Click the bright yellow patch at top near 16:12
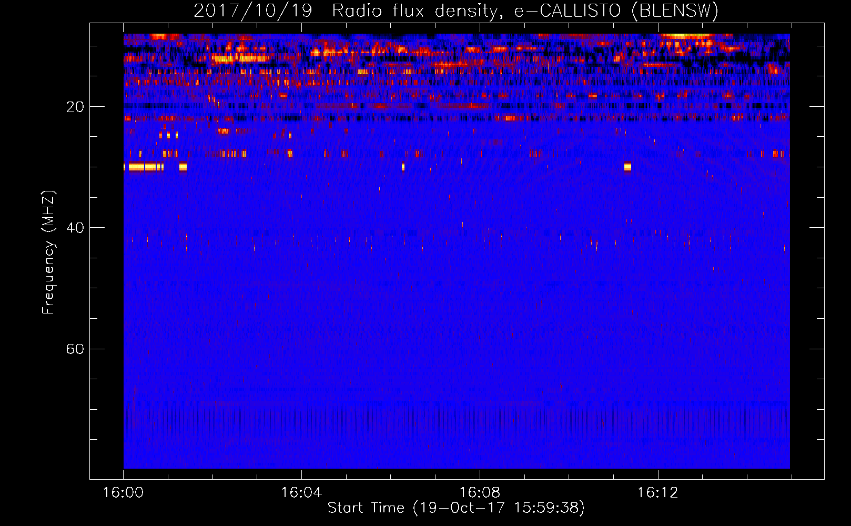 click(686, 36)
